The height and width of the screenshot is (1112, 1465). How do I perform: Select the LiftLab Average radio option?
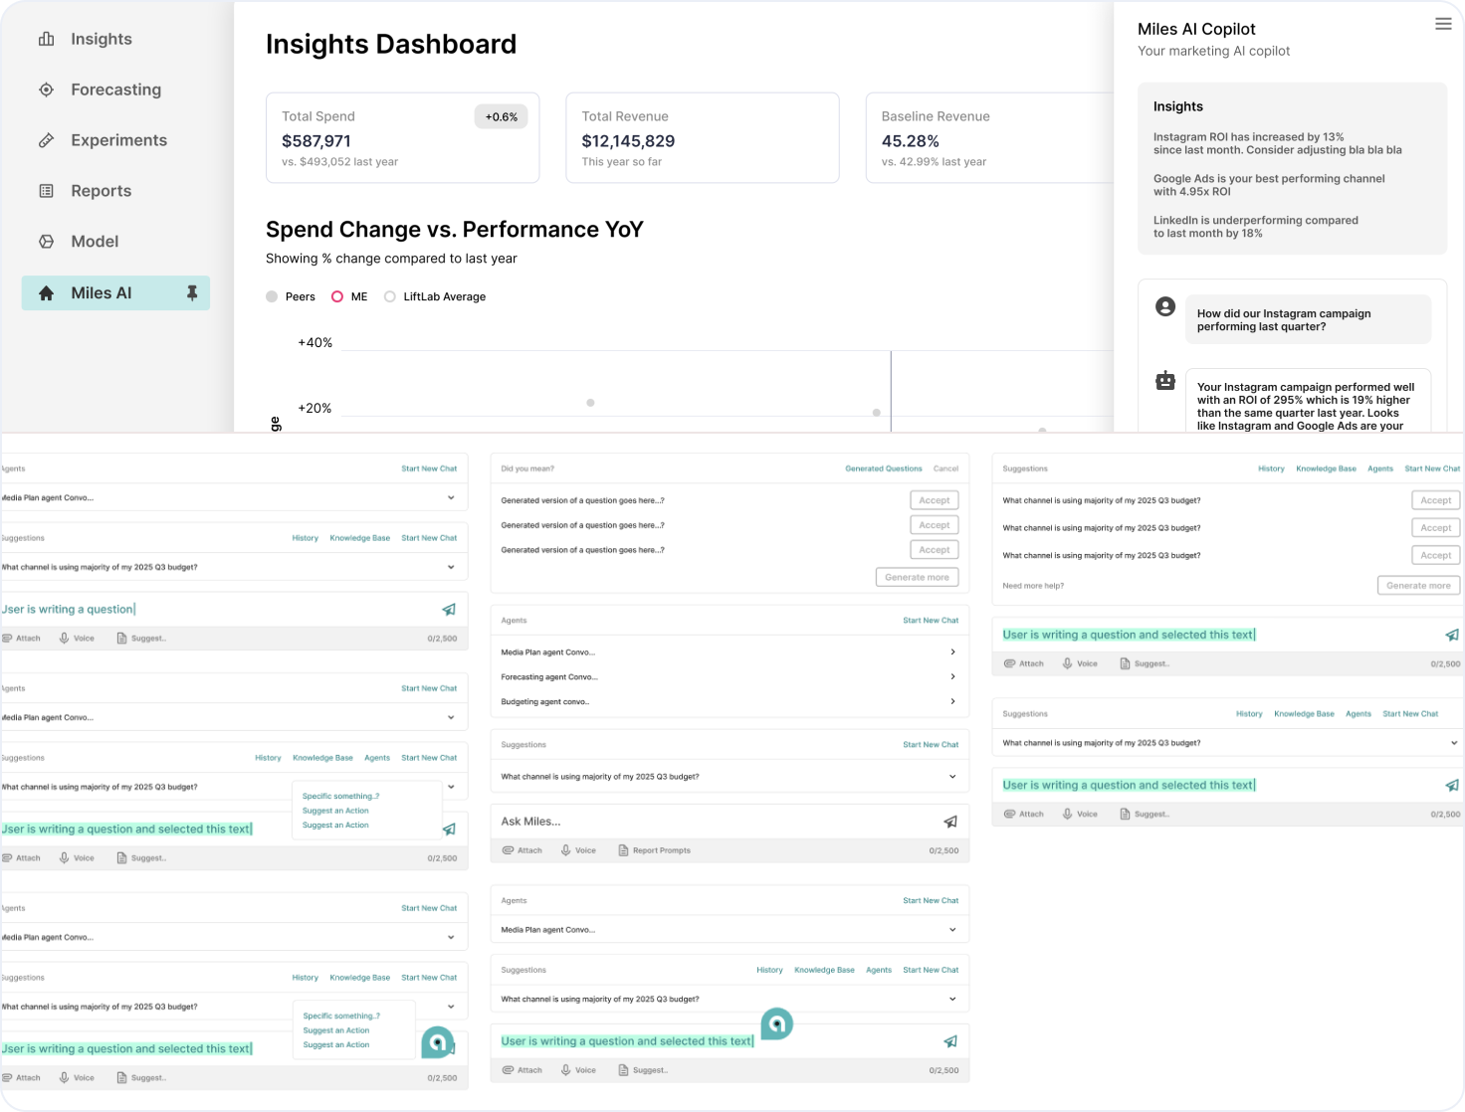(x=390, y=296)
